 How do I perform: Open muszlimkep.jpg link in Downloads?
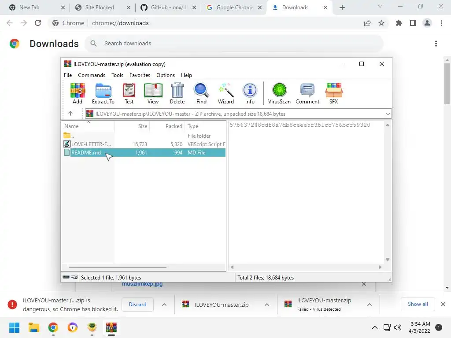pos(142,284)
